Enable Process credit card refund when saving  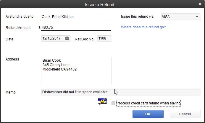(x=113, y=103)
